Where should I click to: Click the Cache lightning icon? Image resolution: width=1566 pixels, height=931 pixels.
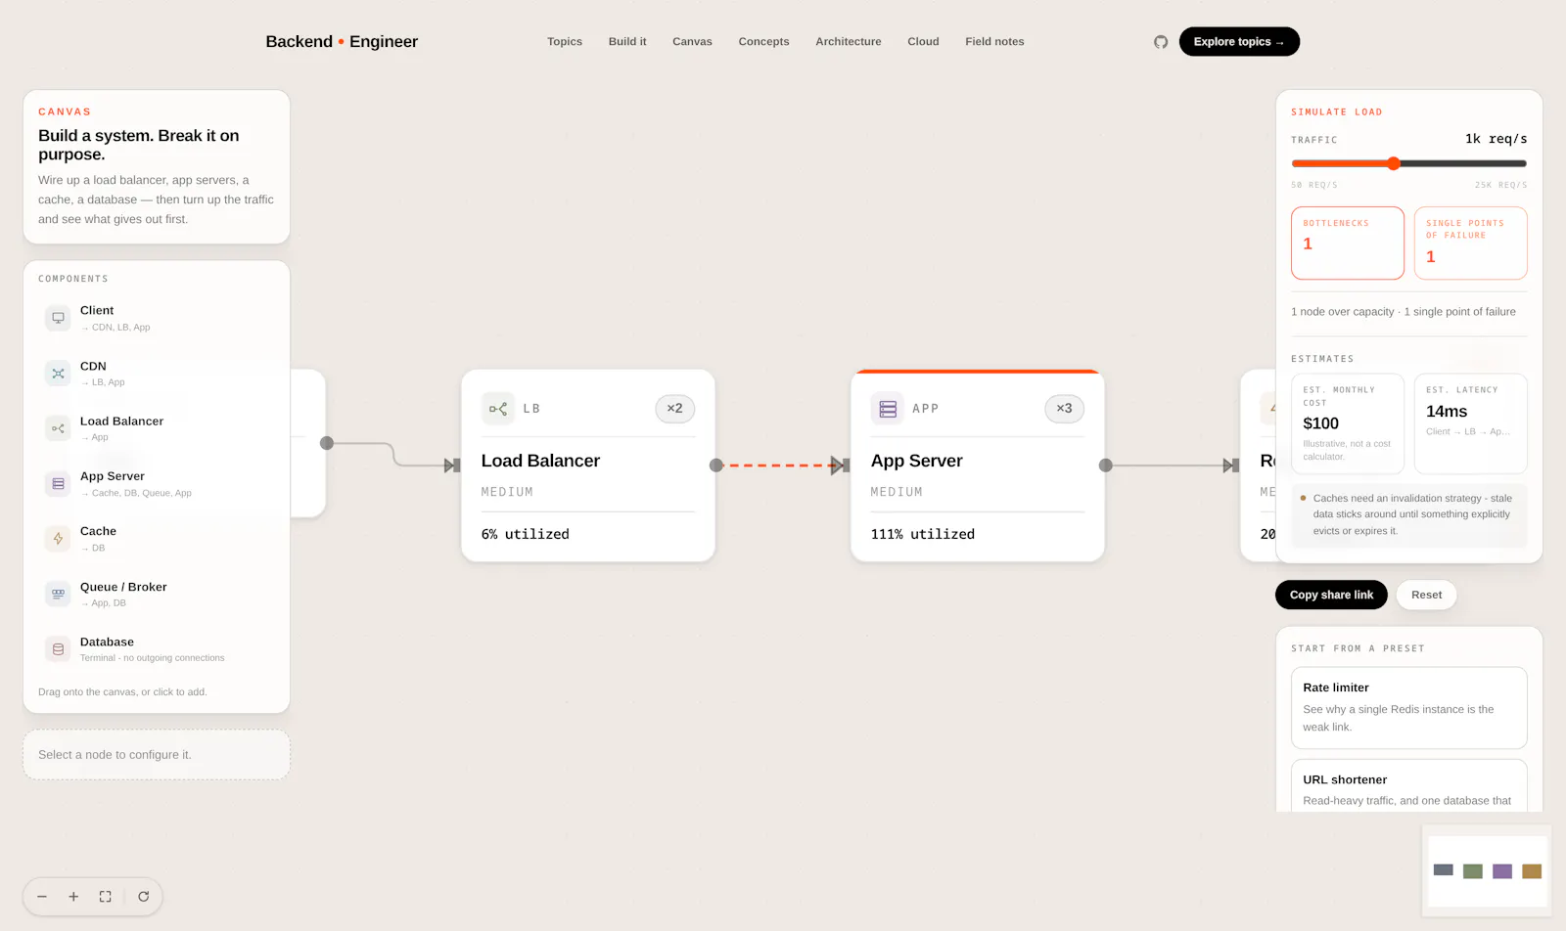tap(58, 539)
